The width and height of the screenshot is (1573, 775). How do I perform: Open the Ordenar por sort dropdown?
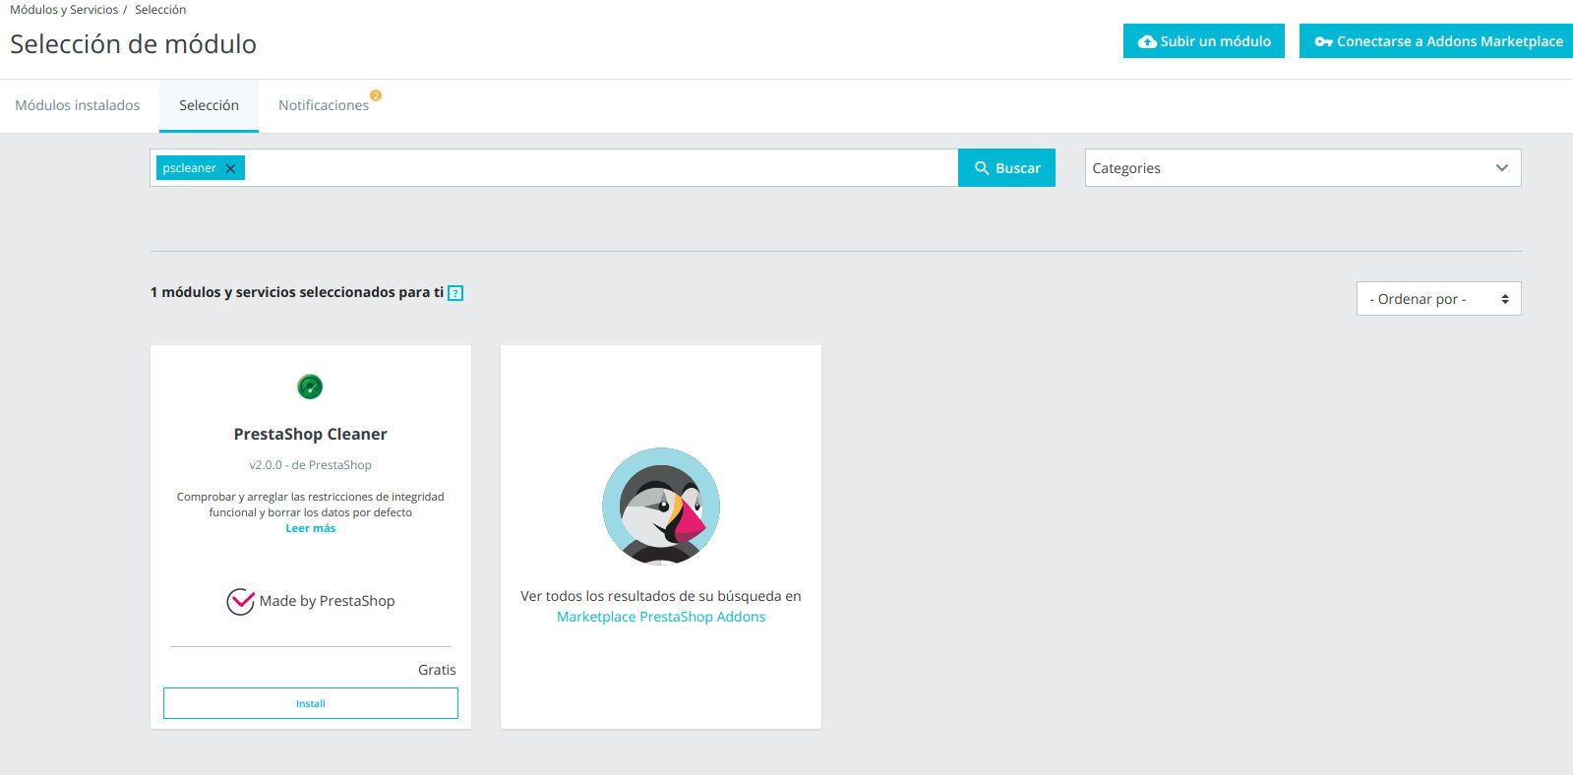point(1438,299)
